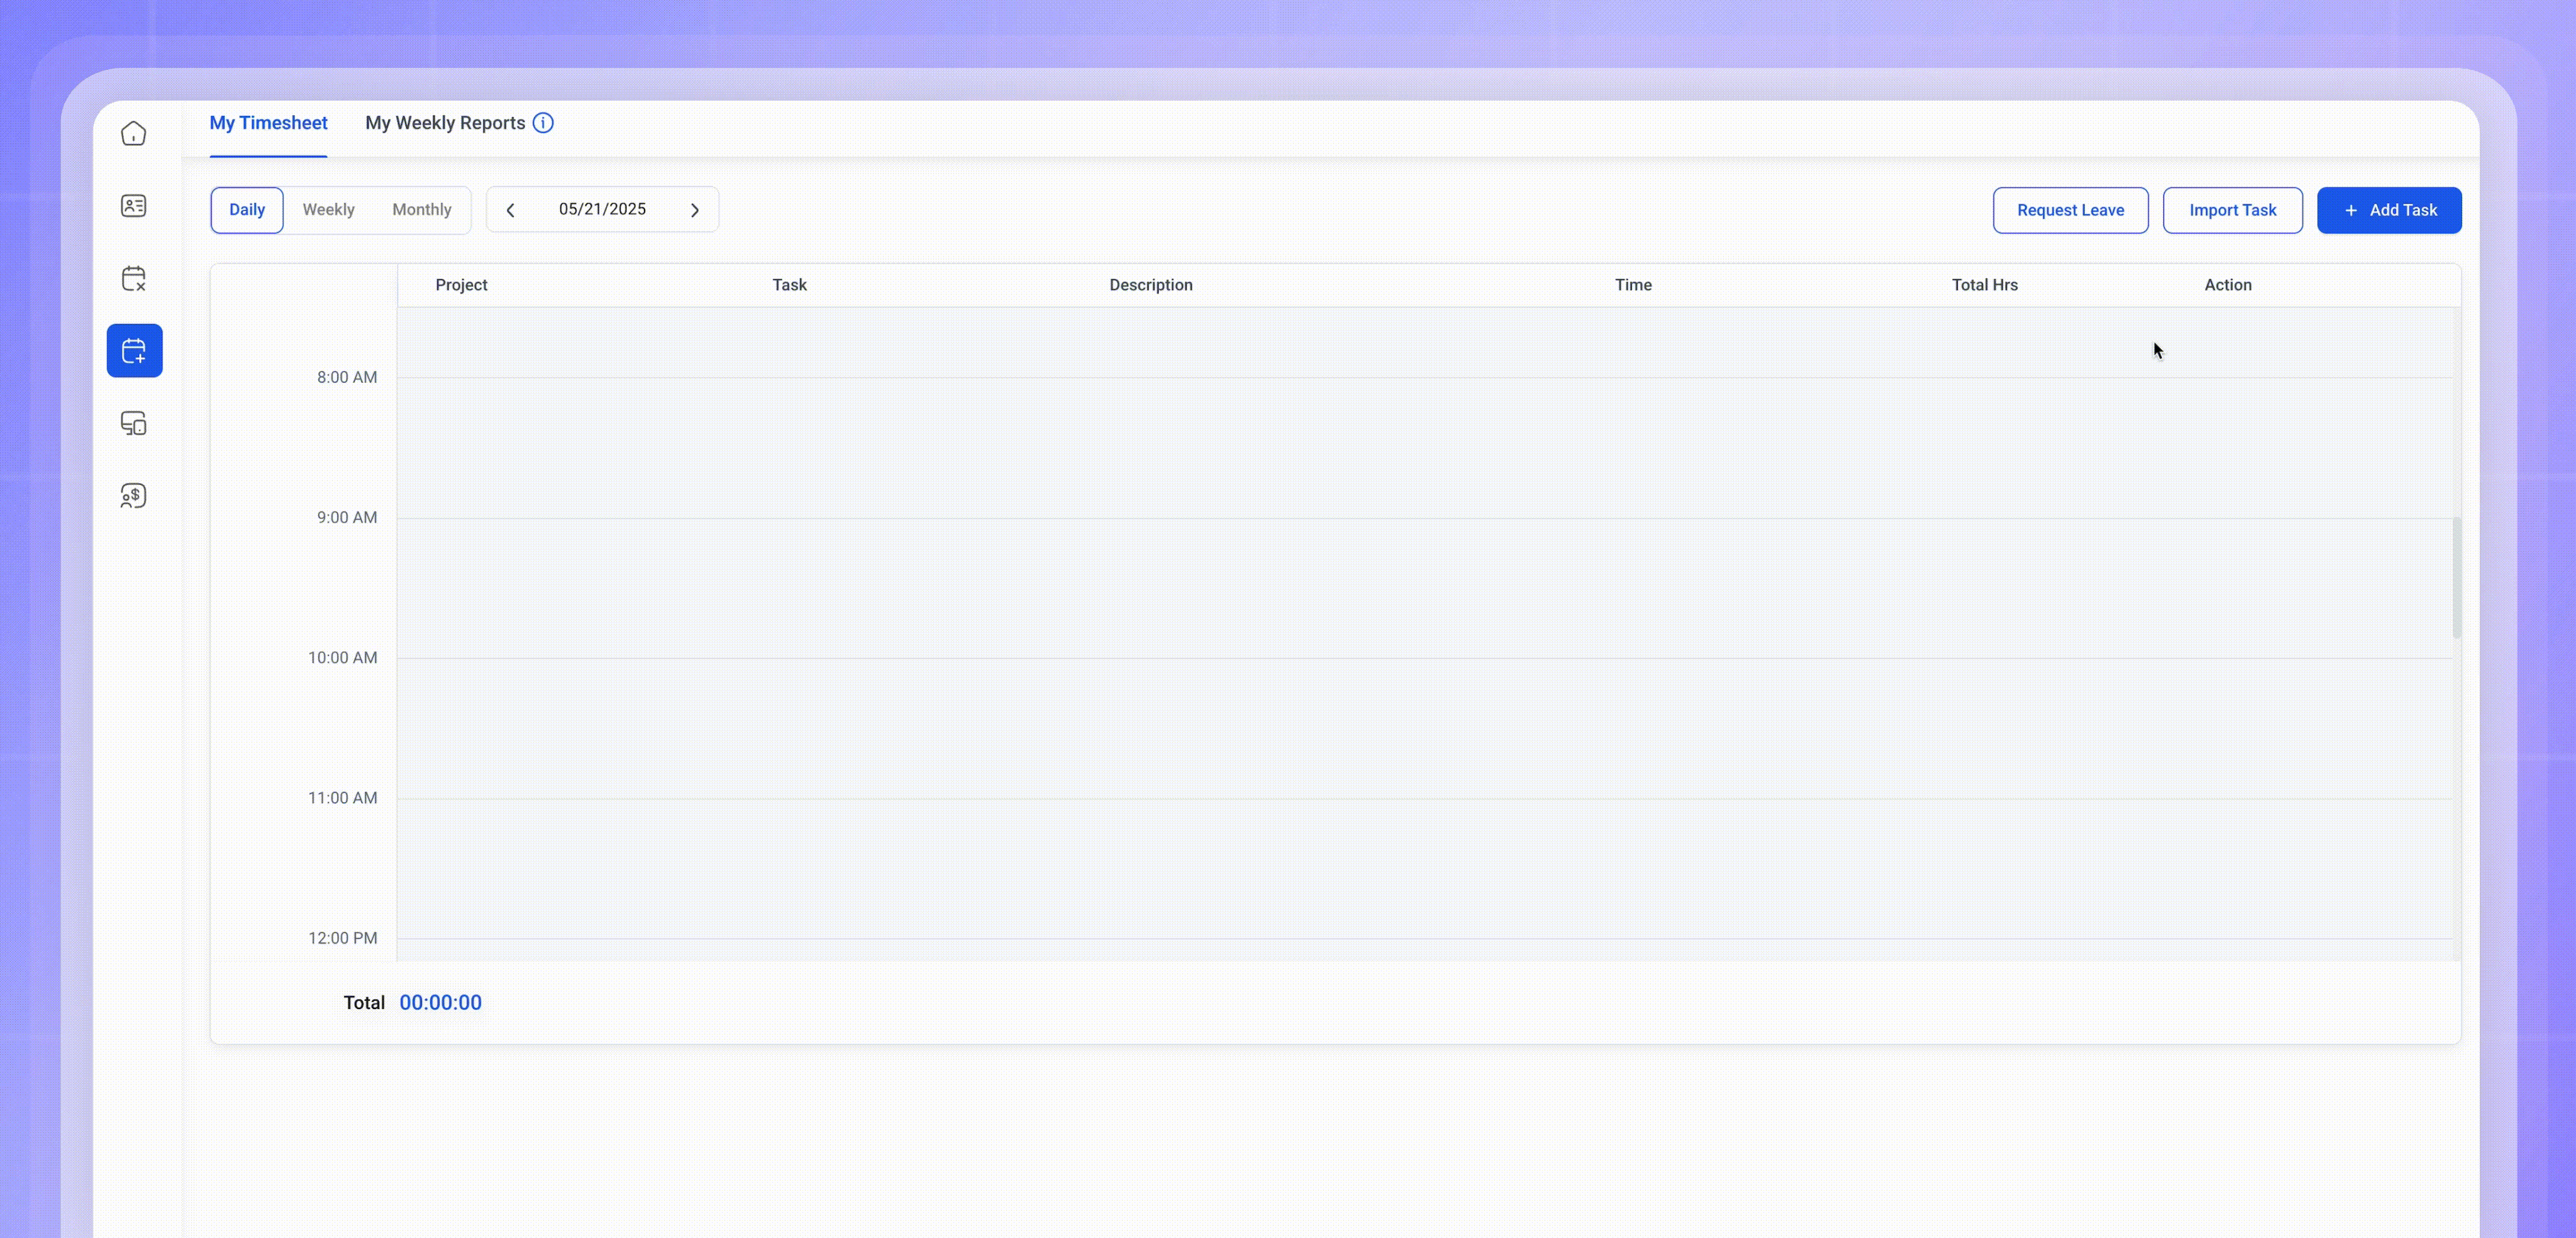
Task: Select the active timesheet calendar-plus sidebar icon
Action: (134, 351)
